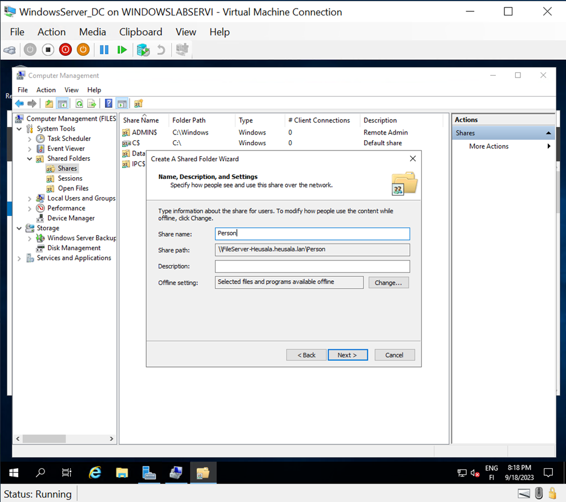This screenshot has width=566, height=502.
Task: Open Help using the blue question mark icon
Action: pyautogui.click(x=108, y=103)
